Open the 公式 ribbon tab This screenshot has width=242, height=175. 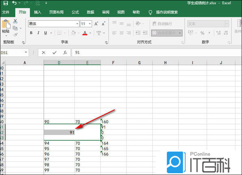click(75, 12)
